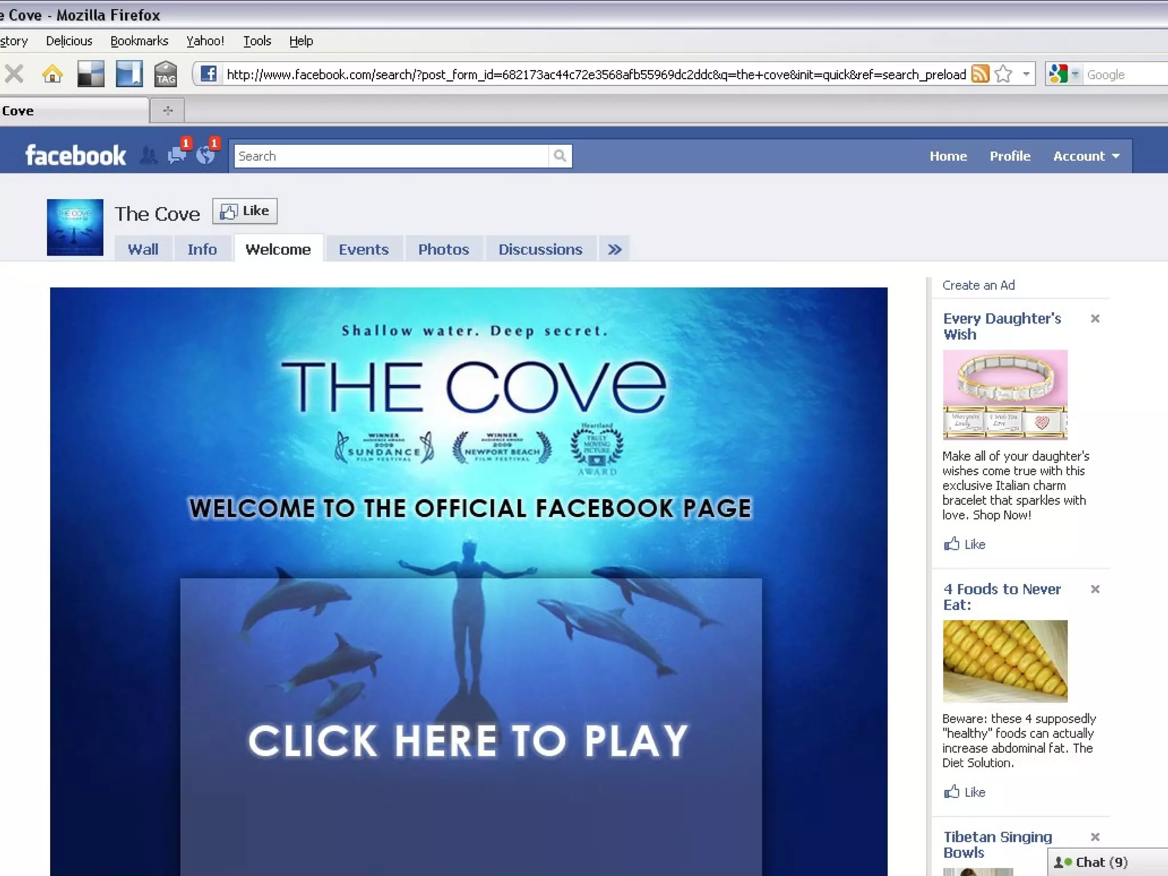Like the 4 Foods to Never Eat ad
Screen dimensions: 1168x876
click(x=965, y=792)
